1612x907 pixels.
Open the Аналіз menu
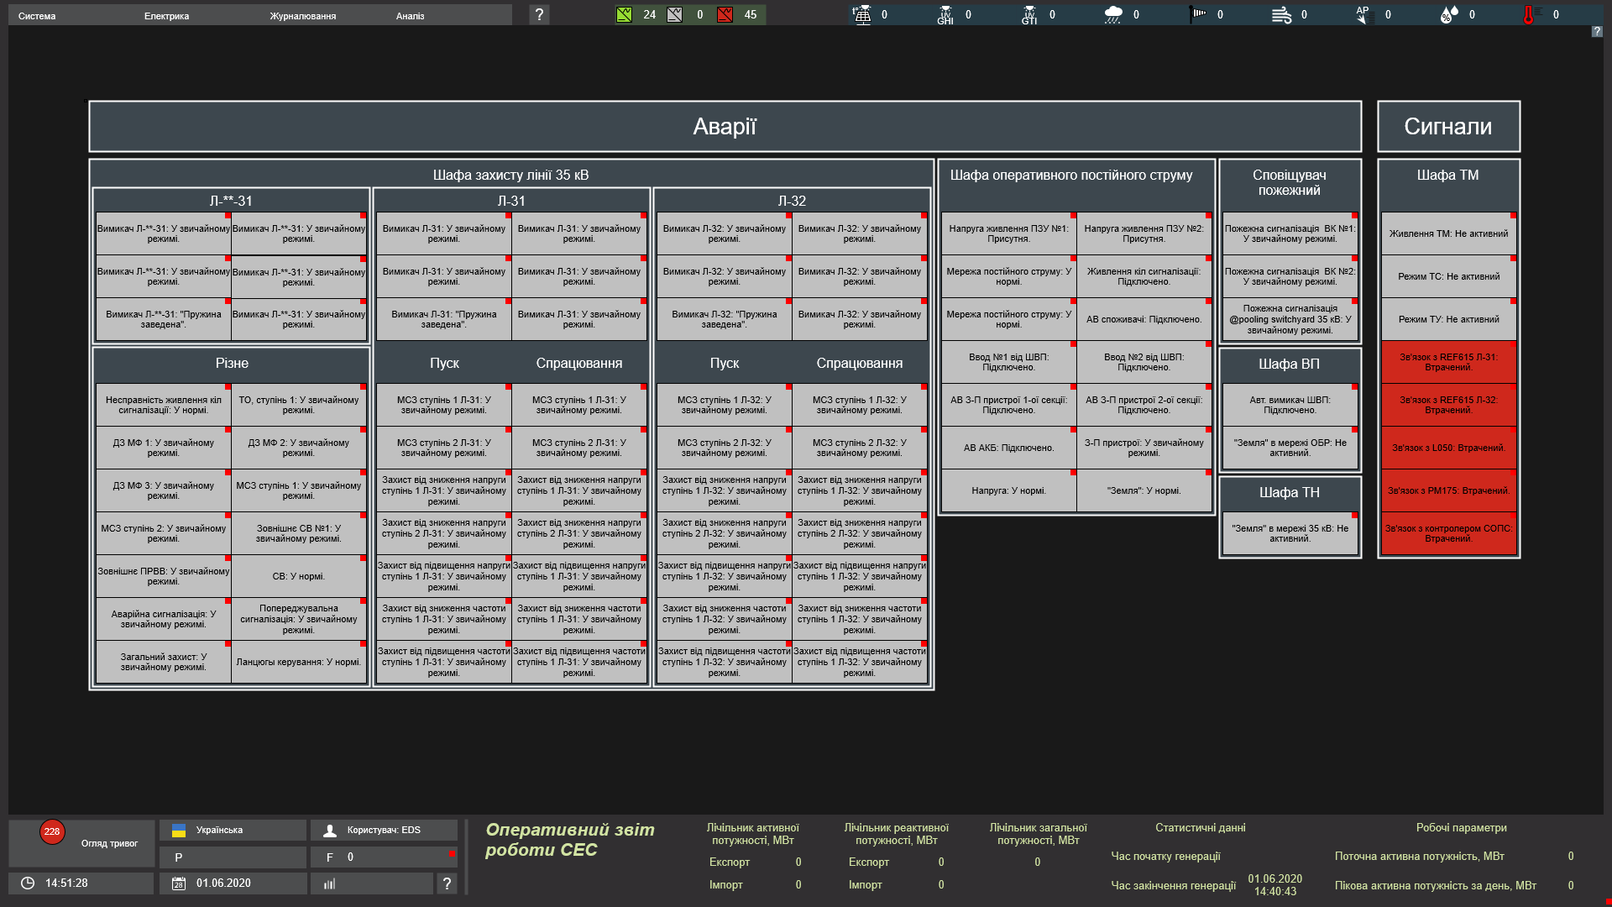point(410,16)
